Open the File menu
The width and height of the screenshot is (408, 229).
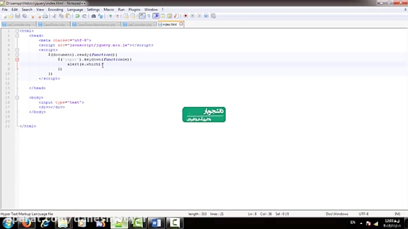point(5,10)
